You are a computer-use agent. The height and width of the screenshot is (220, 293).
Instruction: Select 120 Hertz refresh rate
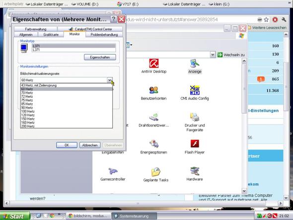coord(67,115)
